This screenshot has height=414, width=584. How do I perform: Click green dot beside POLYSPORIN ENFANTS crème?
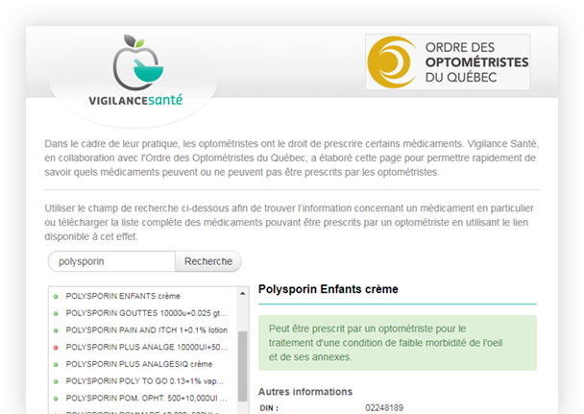(x=56, y=297)
